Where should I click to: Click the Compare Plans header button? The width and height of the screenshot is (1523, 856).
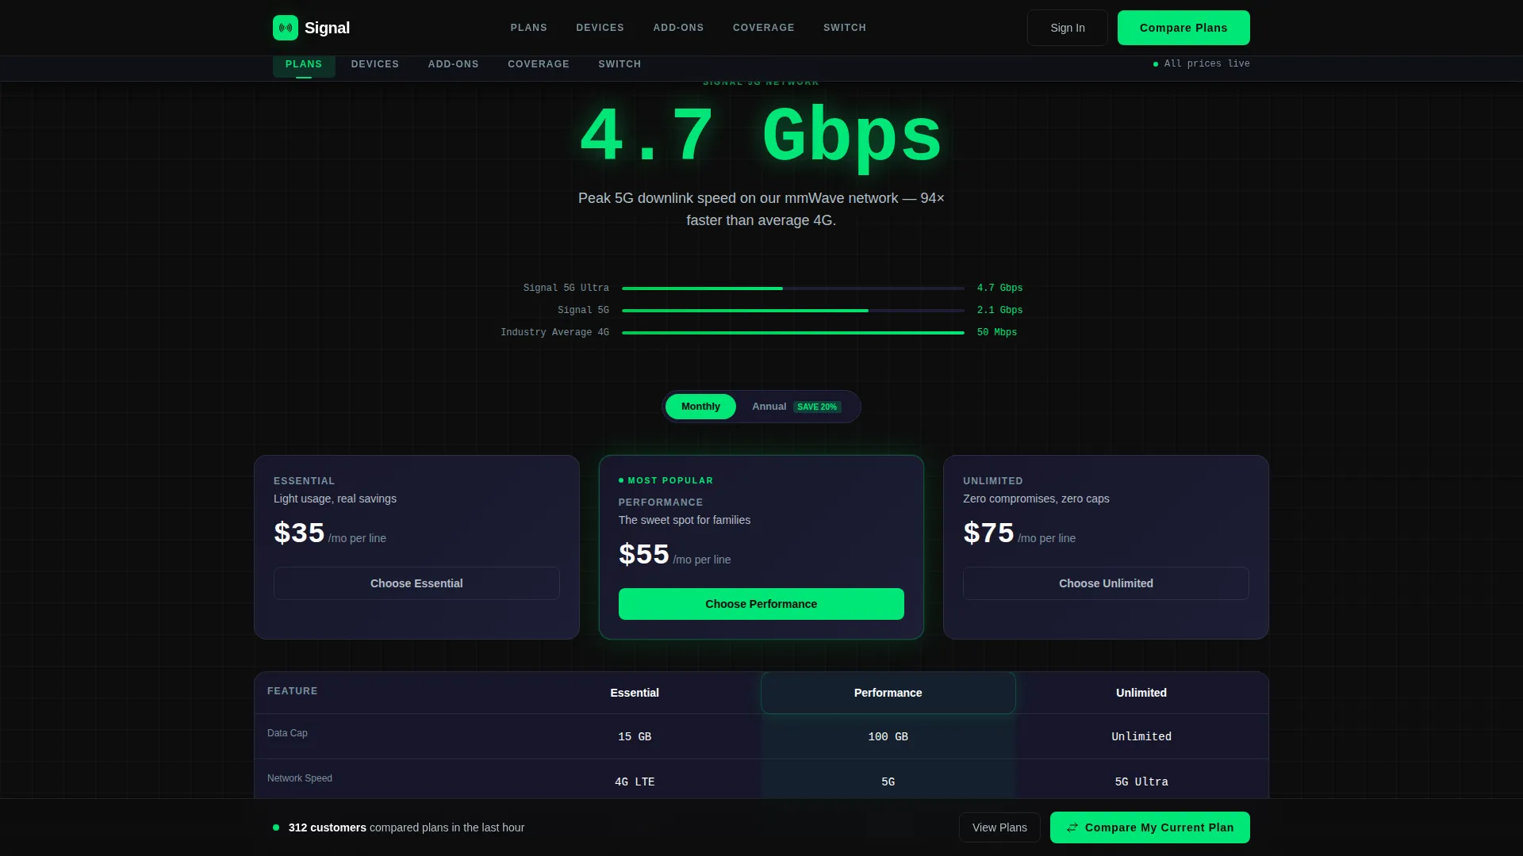(x=1183, y=28)
